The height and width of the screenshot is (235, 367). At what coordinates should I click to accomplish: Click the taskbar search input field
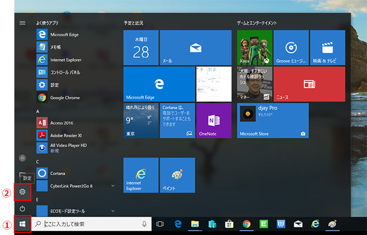91,224
